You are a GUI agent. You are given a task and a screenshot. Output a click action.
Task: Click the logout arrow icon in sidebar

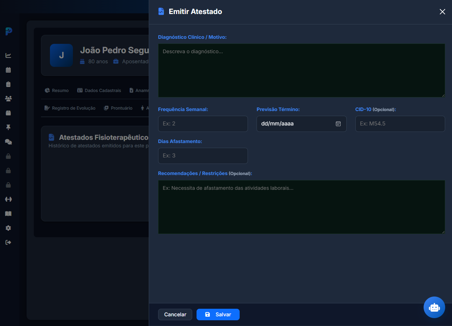(x=8, y=242)
